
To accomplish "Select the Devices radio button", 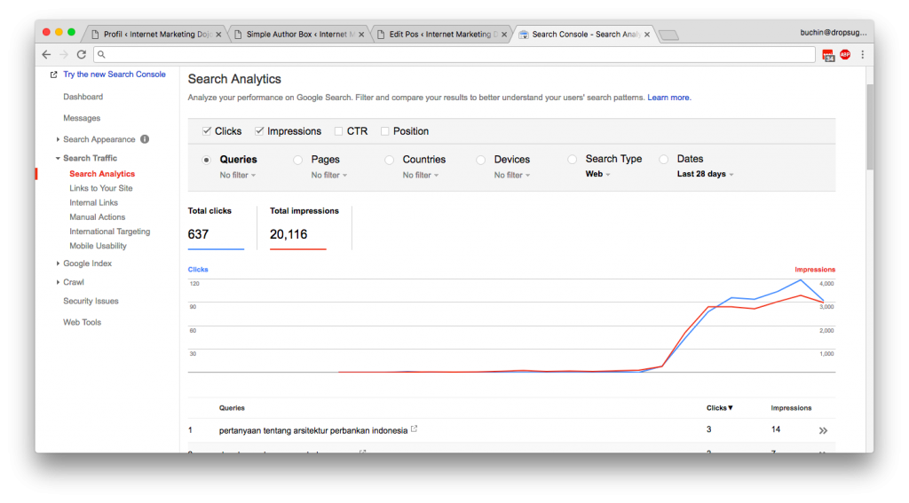I will click(x=480, y=160).
